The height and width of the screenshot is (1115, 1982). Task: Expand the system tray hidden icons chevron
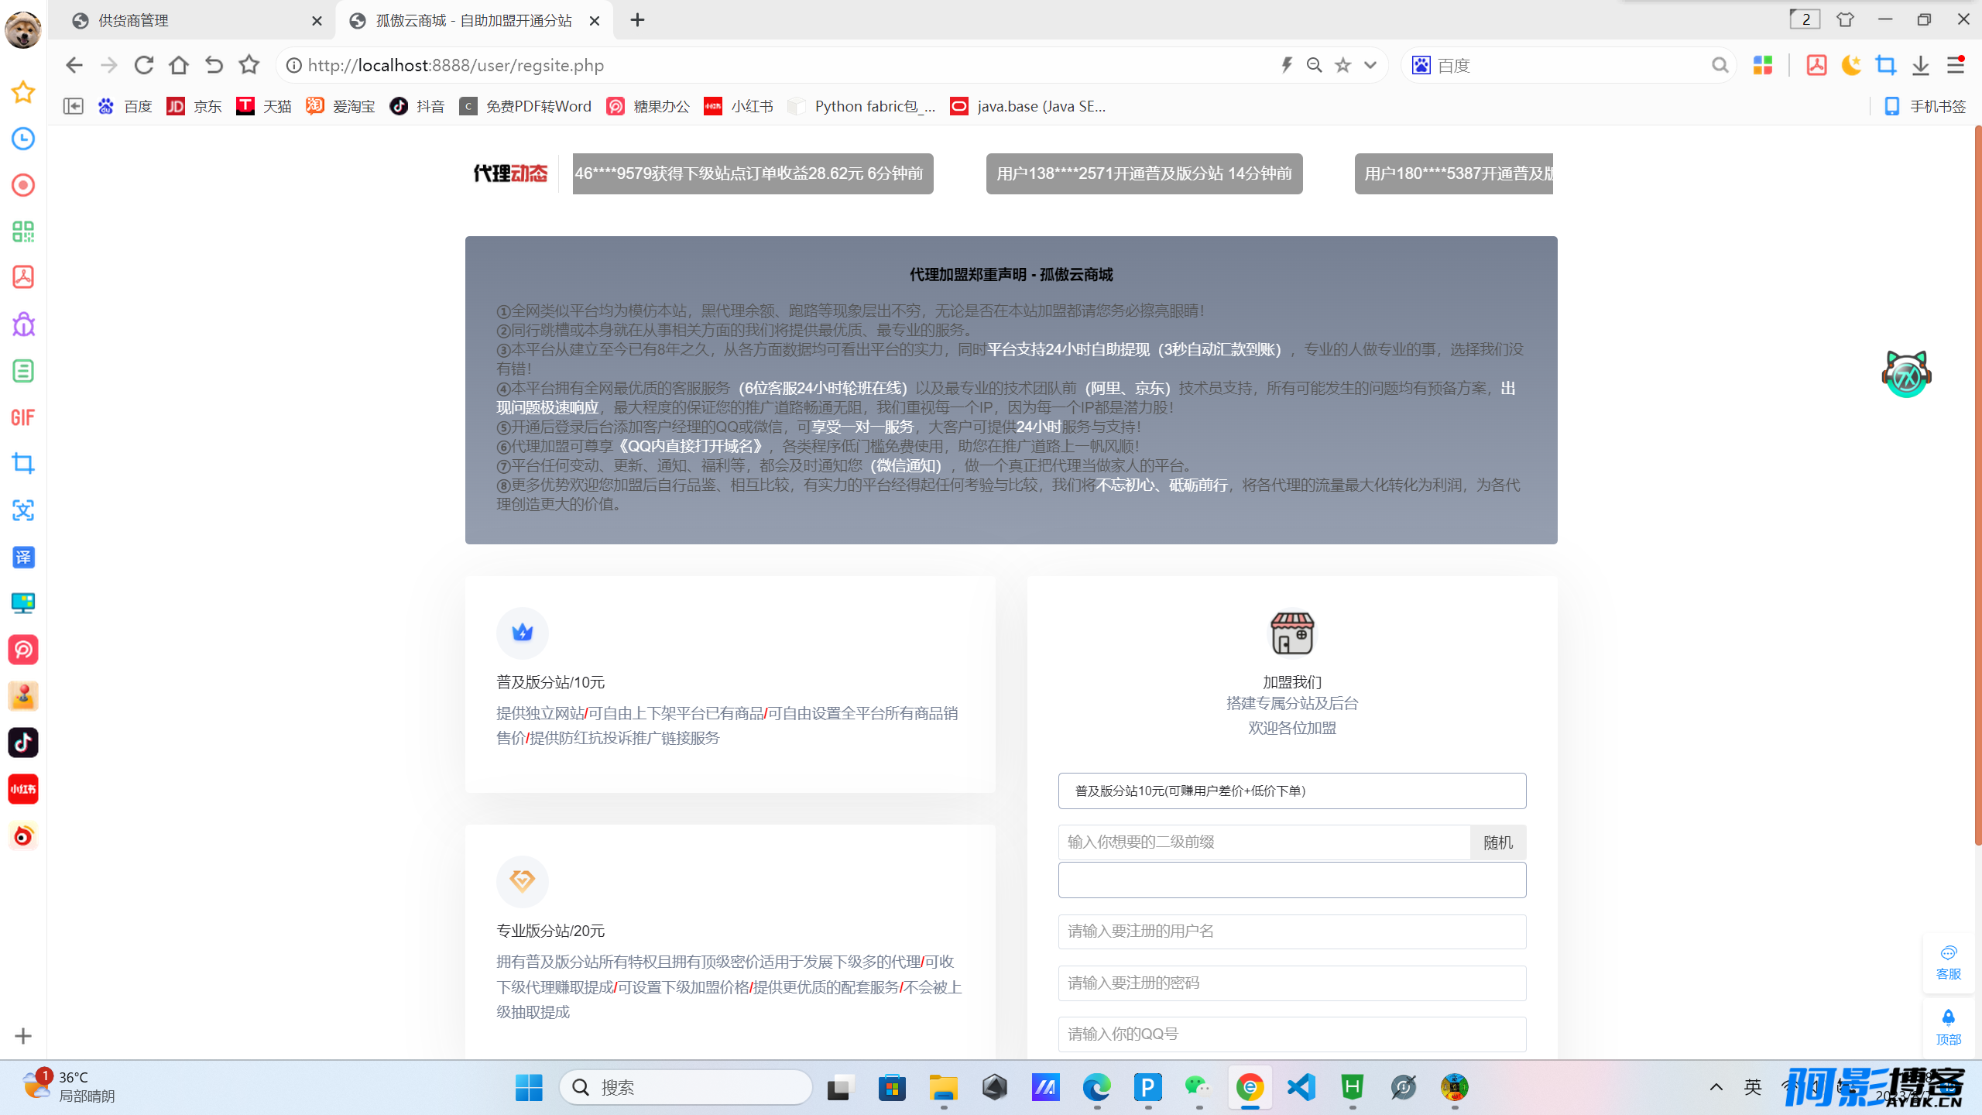(1716, 1087)
